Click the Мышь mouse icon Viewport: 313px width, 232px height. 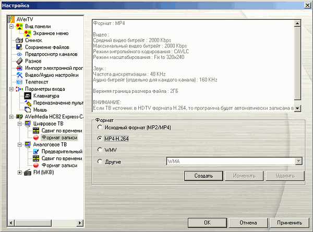point(28,109)
